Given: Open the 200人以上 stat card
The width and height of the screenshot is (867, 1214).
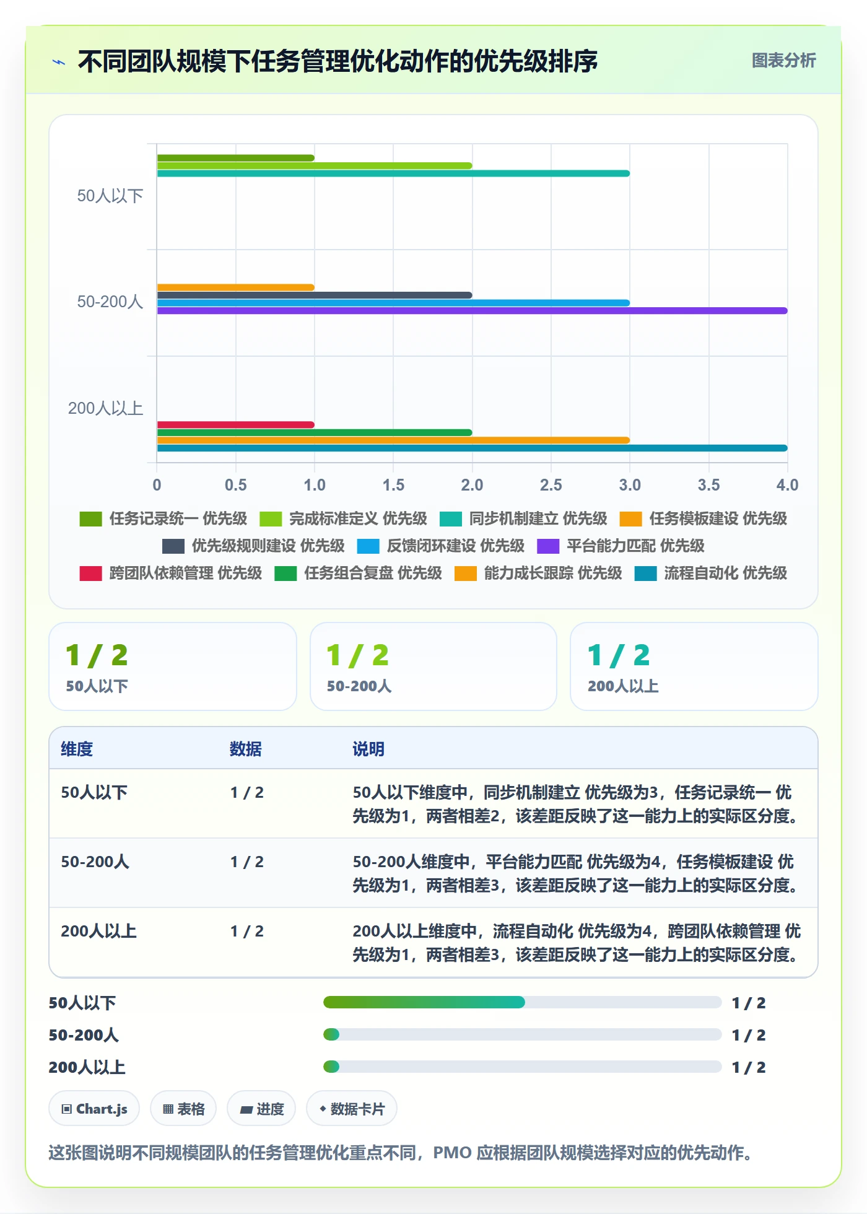Looking at the screenshot, I should point(694,666).
